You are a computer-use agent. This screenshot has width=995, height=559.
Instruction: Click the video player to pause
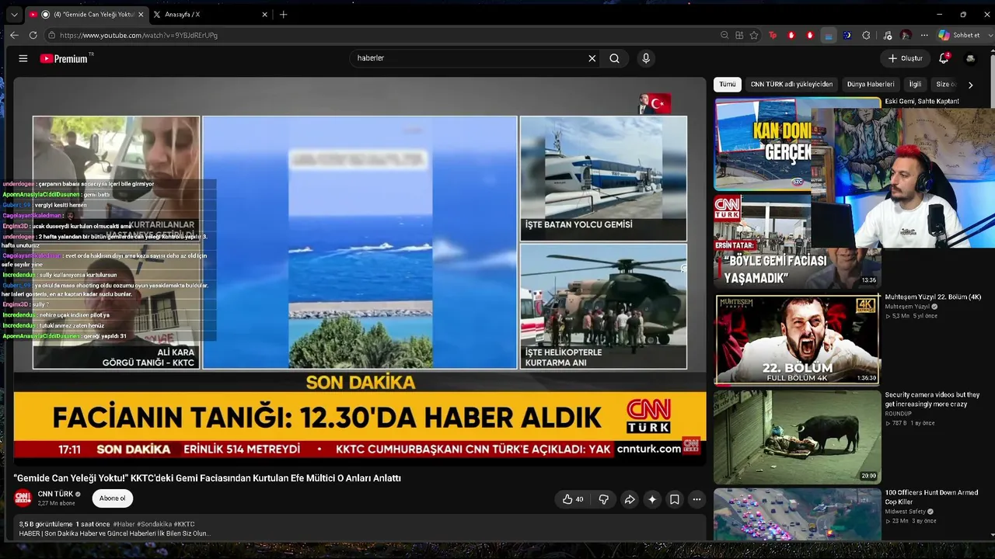[360, 270]
